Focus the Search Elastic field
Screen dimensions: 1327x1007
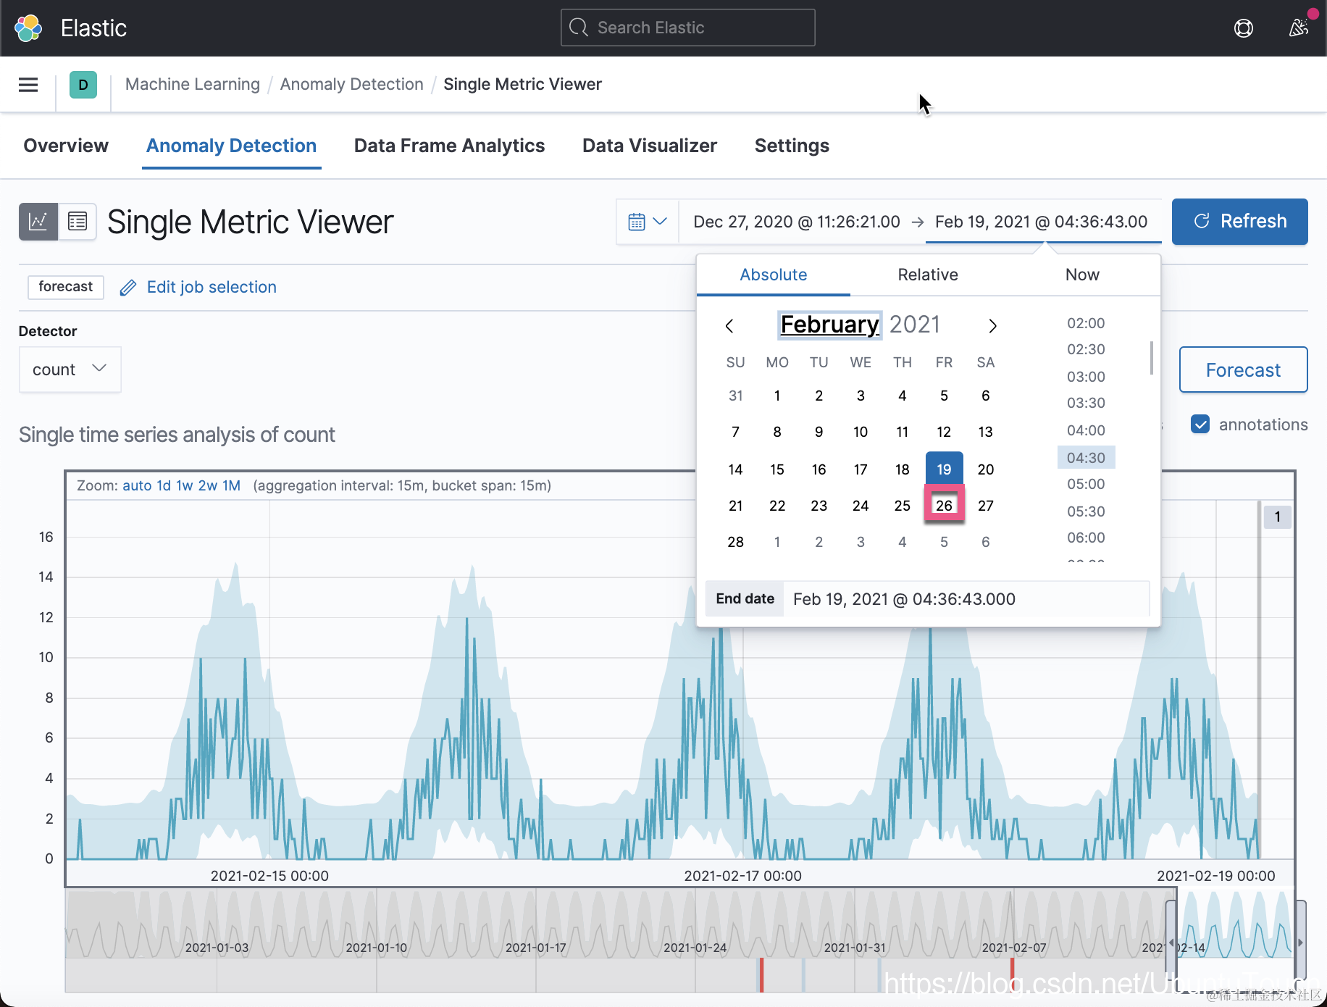click(x=688, y=28)
